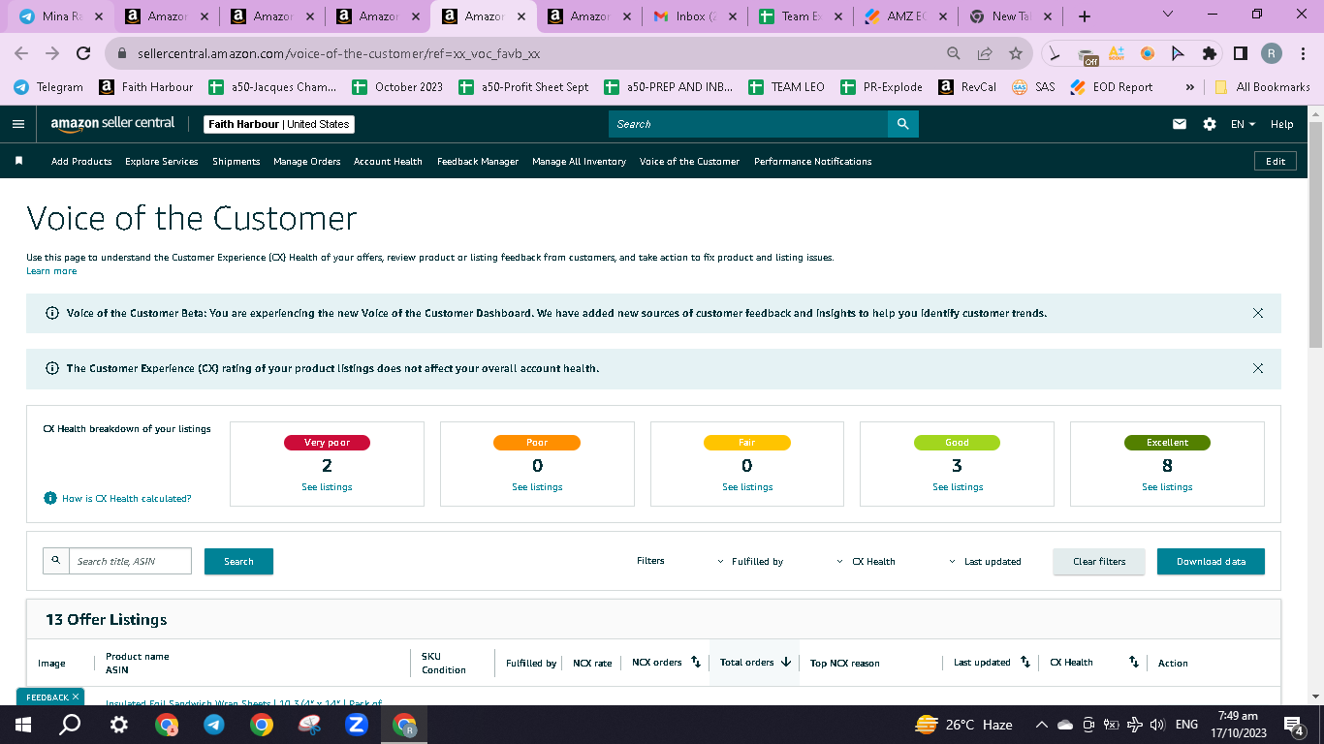Viewport: 1324px width, 744px height.
Task: Click the zoom magnifier icon in address bar
Action: pos(954,53)
